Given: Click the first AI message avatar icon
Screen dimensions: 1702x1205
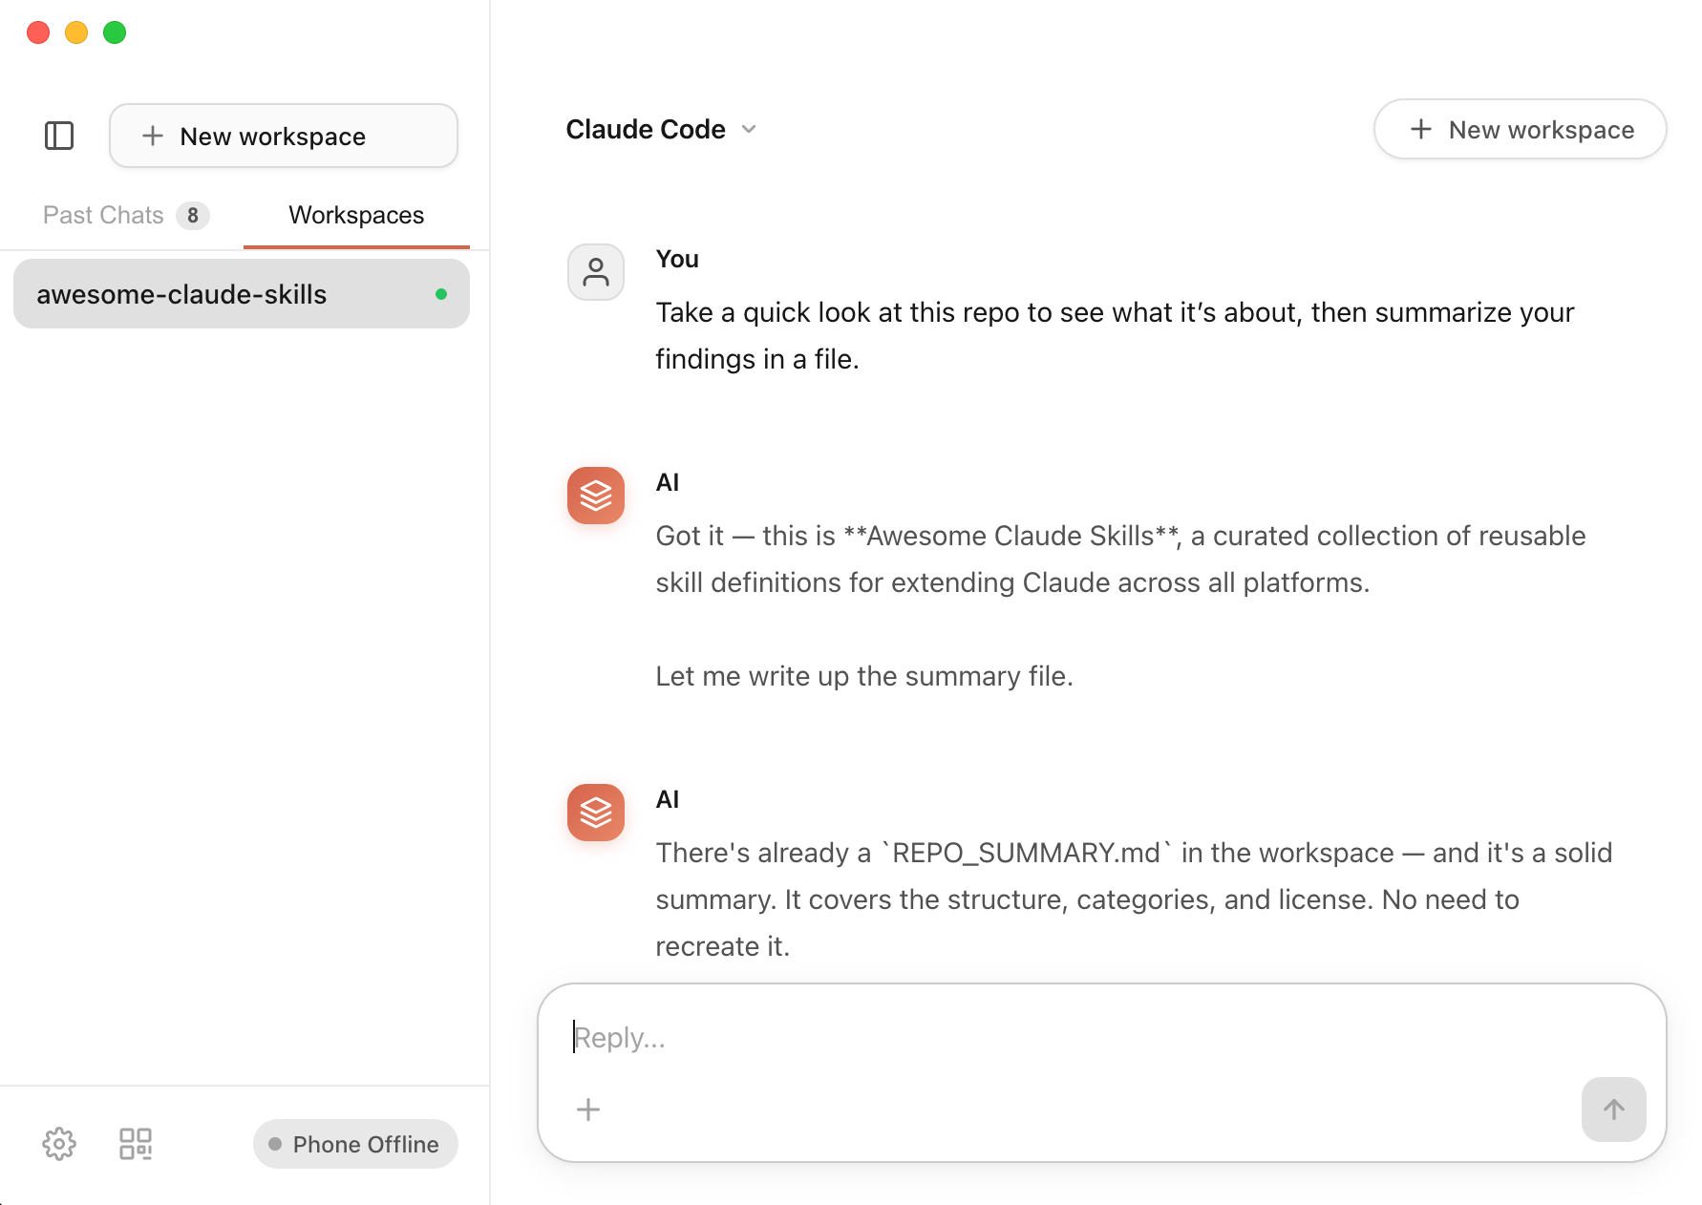Looking at the screenshot, I should click(596, 496).
